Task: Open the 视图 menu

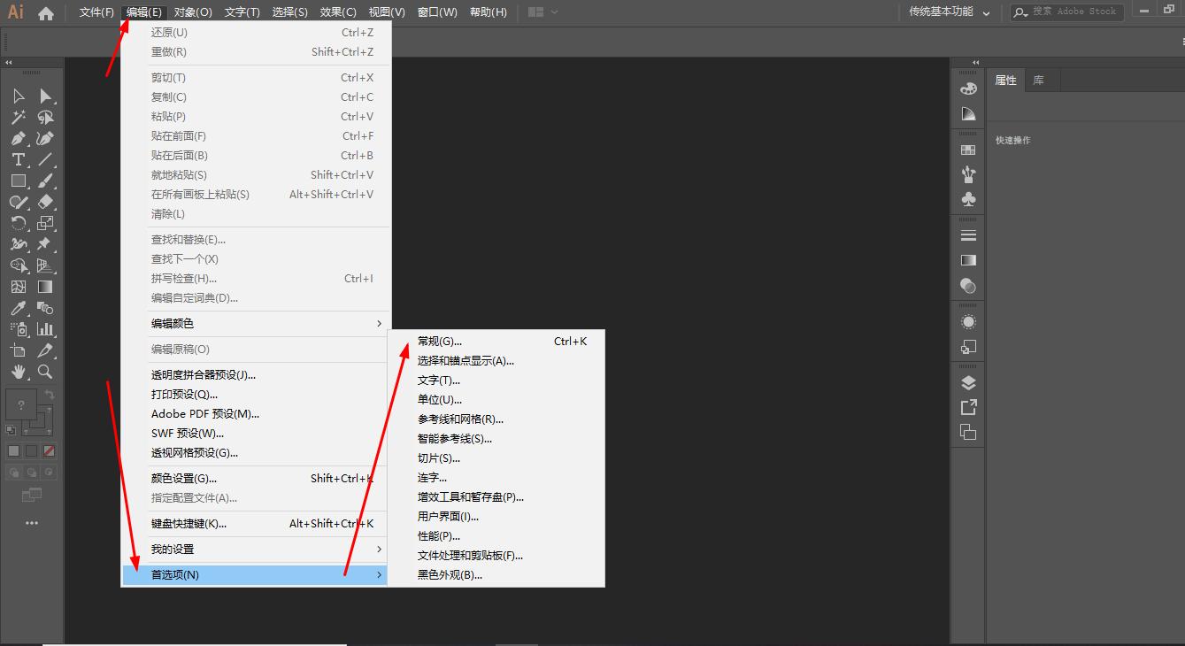Action: (386, 12)
